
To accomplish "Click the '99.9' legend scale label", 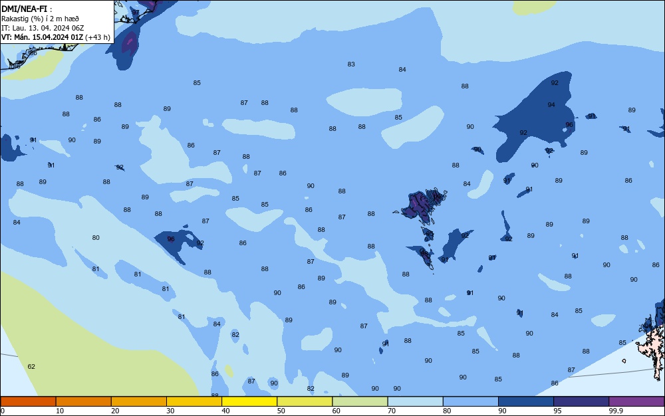I will [616, 411].
